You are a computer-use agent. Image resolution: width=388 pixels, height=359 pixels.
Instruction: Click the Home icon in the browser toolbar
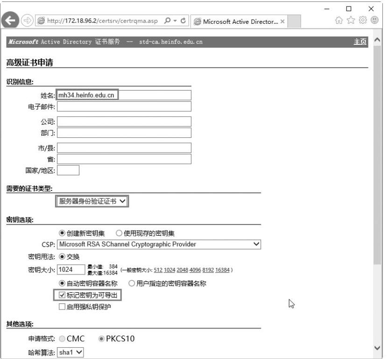[x=339, y=20]
